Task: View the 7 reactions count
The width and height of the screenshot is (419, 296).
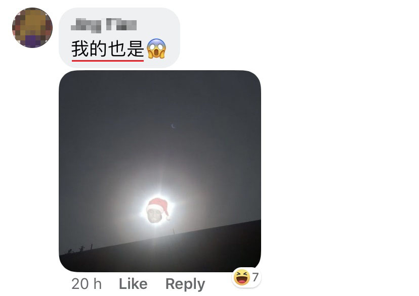Action: click(255, 277)
